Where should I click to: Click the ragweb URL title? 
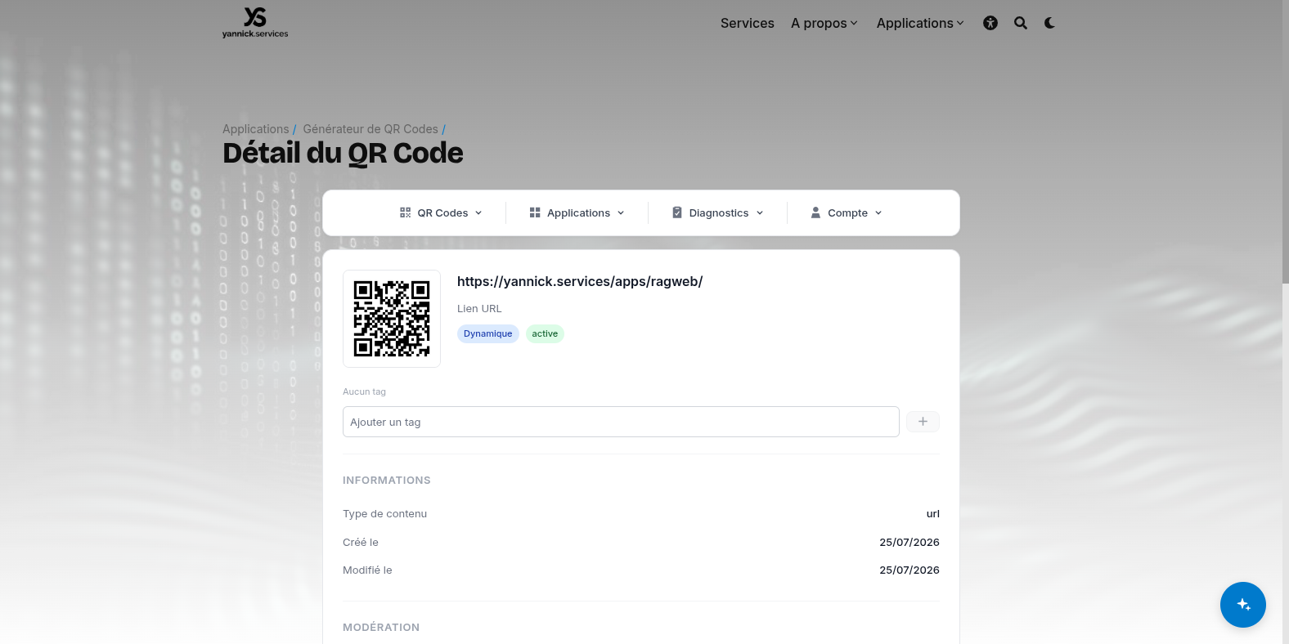coord(580,281)
